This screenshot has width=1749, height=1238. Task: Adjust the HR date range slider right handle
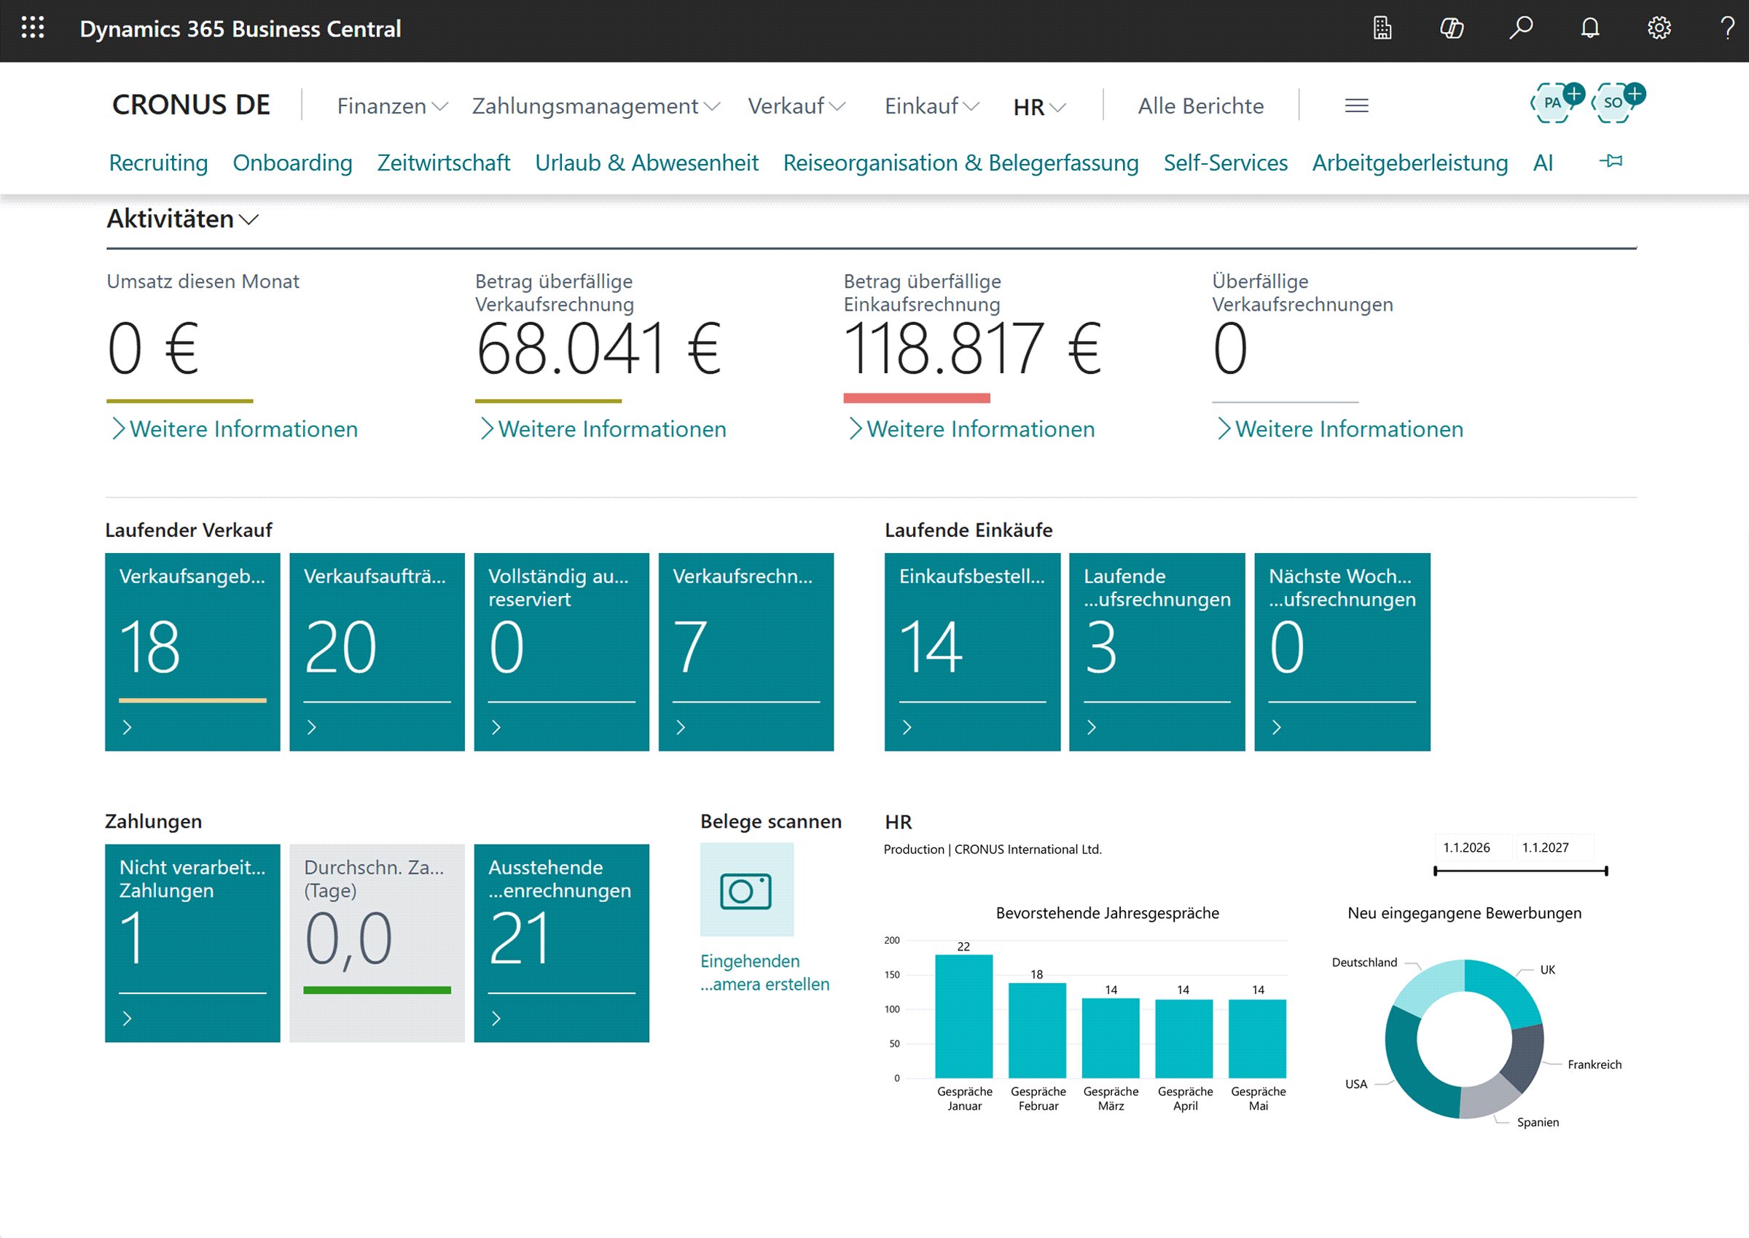[x=1606, y=871]
